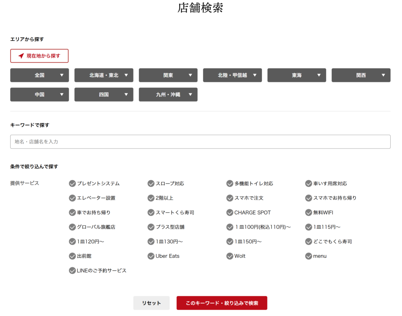
Task: Enable the スマホで注文 filter
Action: [x=230, y=198]
